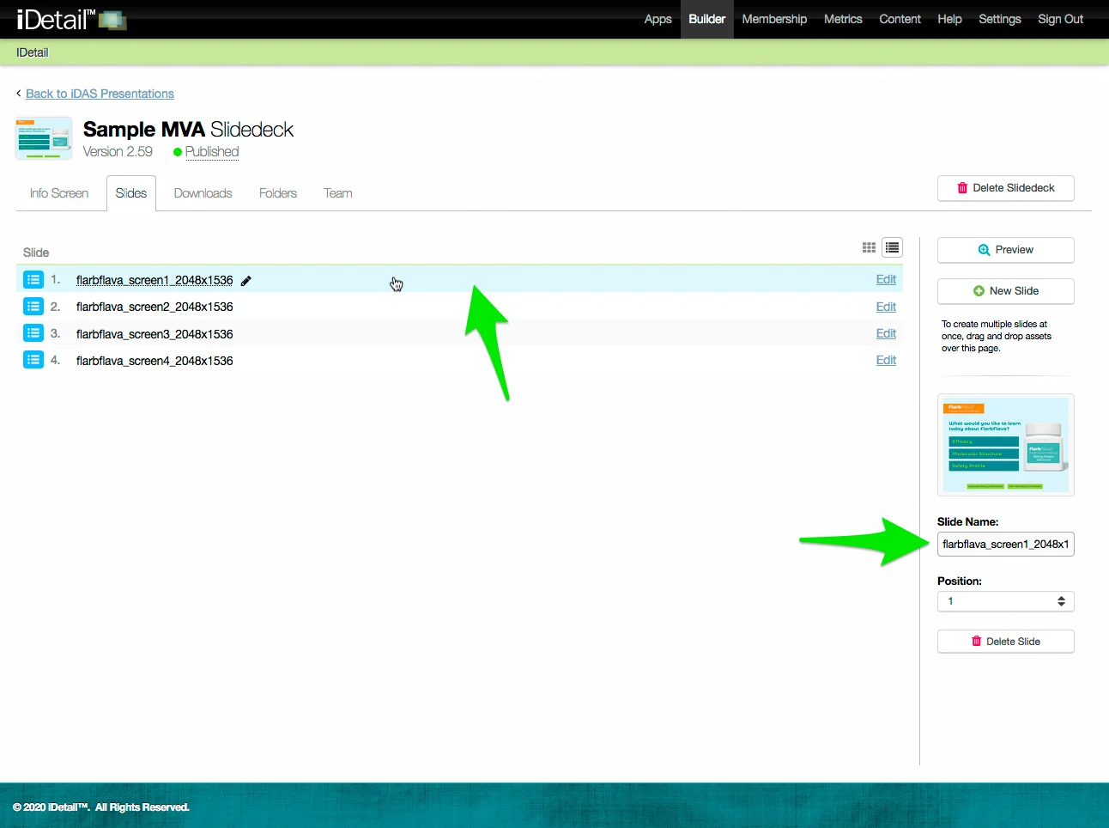Viewport: 1109px width, 828px height.
Task: Open the Content menu
Action: click(x=900, y=19)
